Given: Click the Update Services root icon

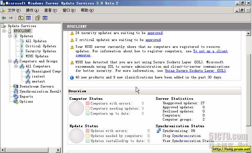Looking at the screenshot, I should 4,26.
